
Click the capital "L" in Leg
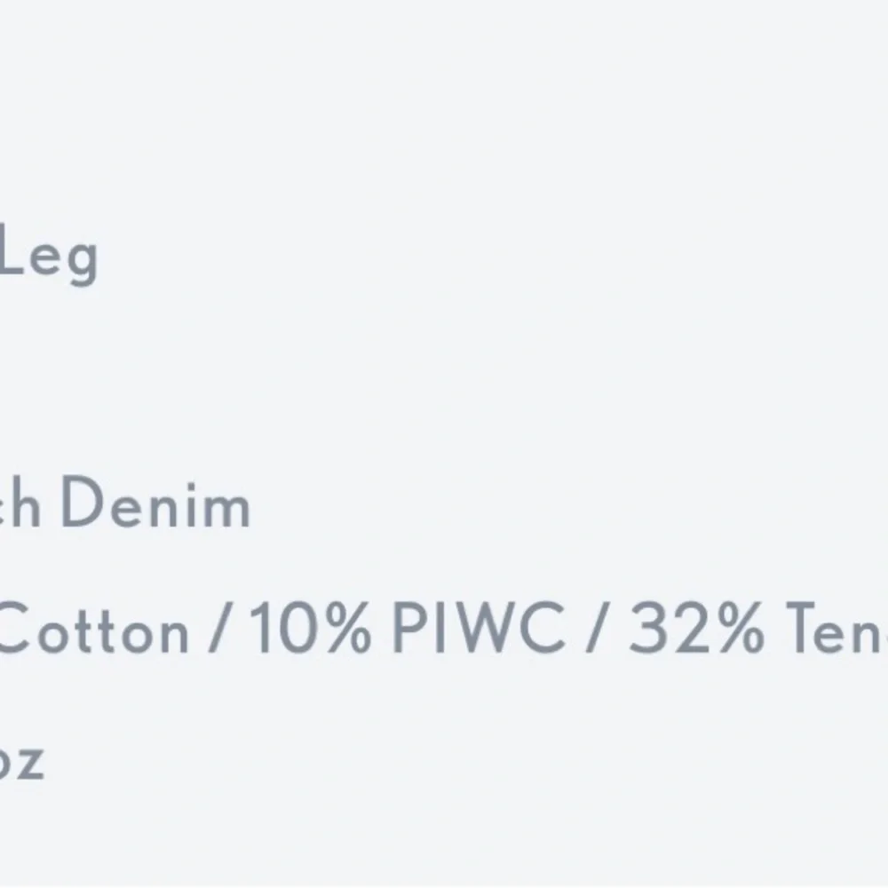[14, 252]
